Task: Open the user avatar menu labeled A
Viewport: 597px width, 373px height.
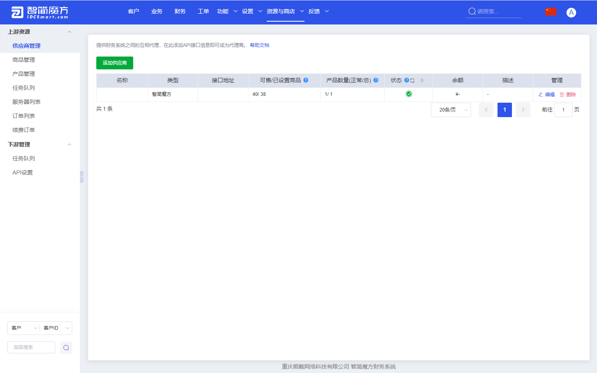Action: 571,12
